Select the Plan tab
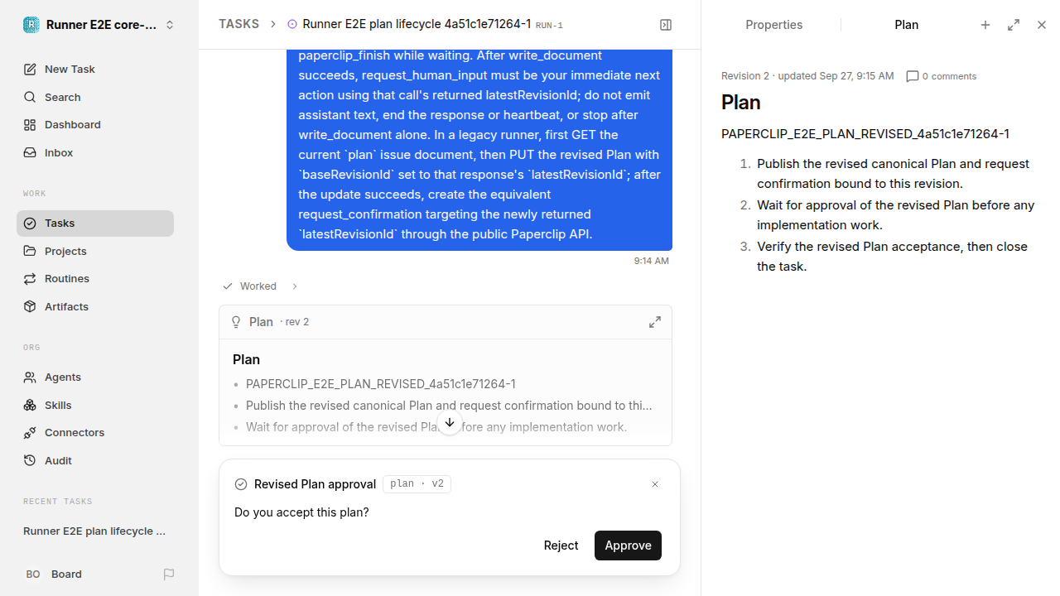 tap(906, 25)
